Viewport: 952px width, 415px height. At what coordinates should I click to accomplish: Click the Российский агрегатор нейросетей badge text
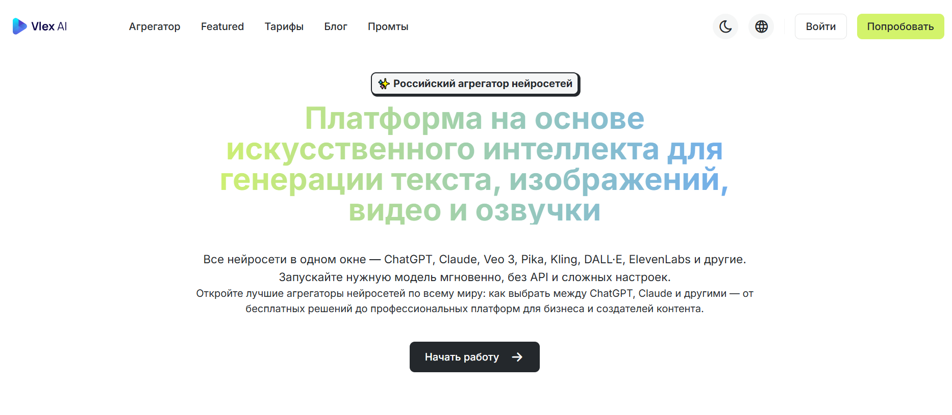pos(482,84)
